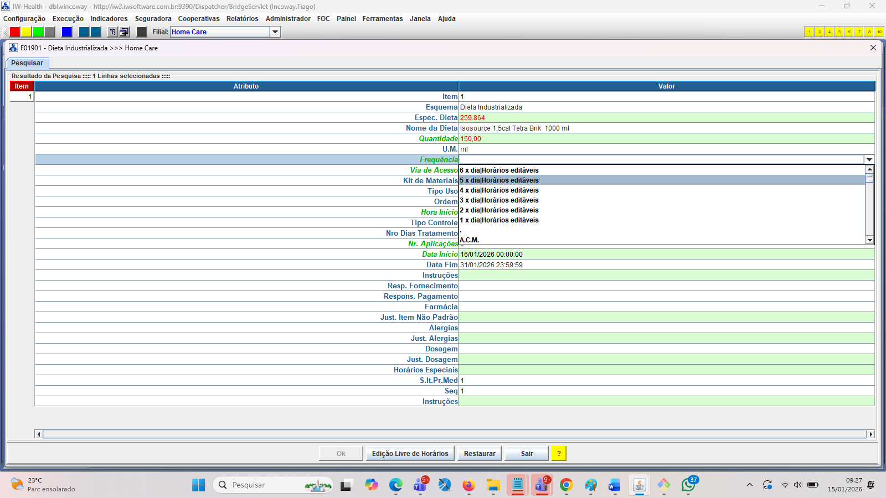Click the calendar grid toolbar icon
886x498 pixels.
tap(124, 32)
